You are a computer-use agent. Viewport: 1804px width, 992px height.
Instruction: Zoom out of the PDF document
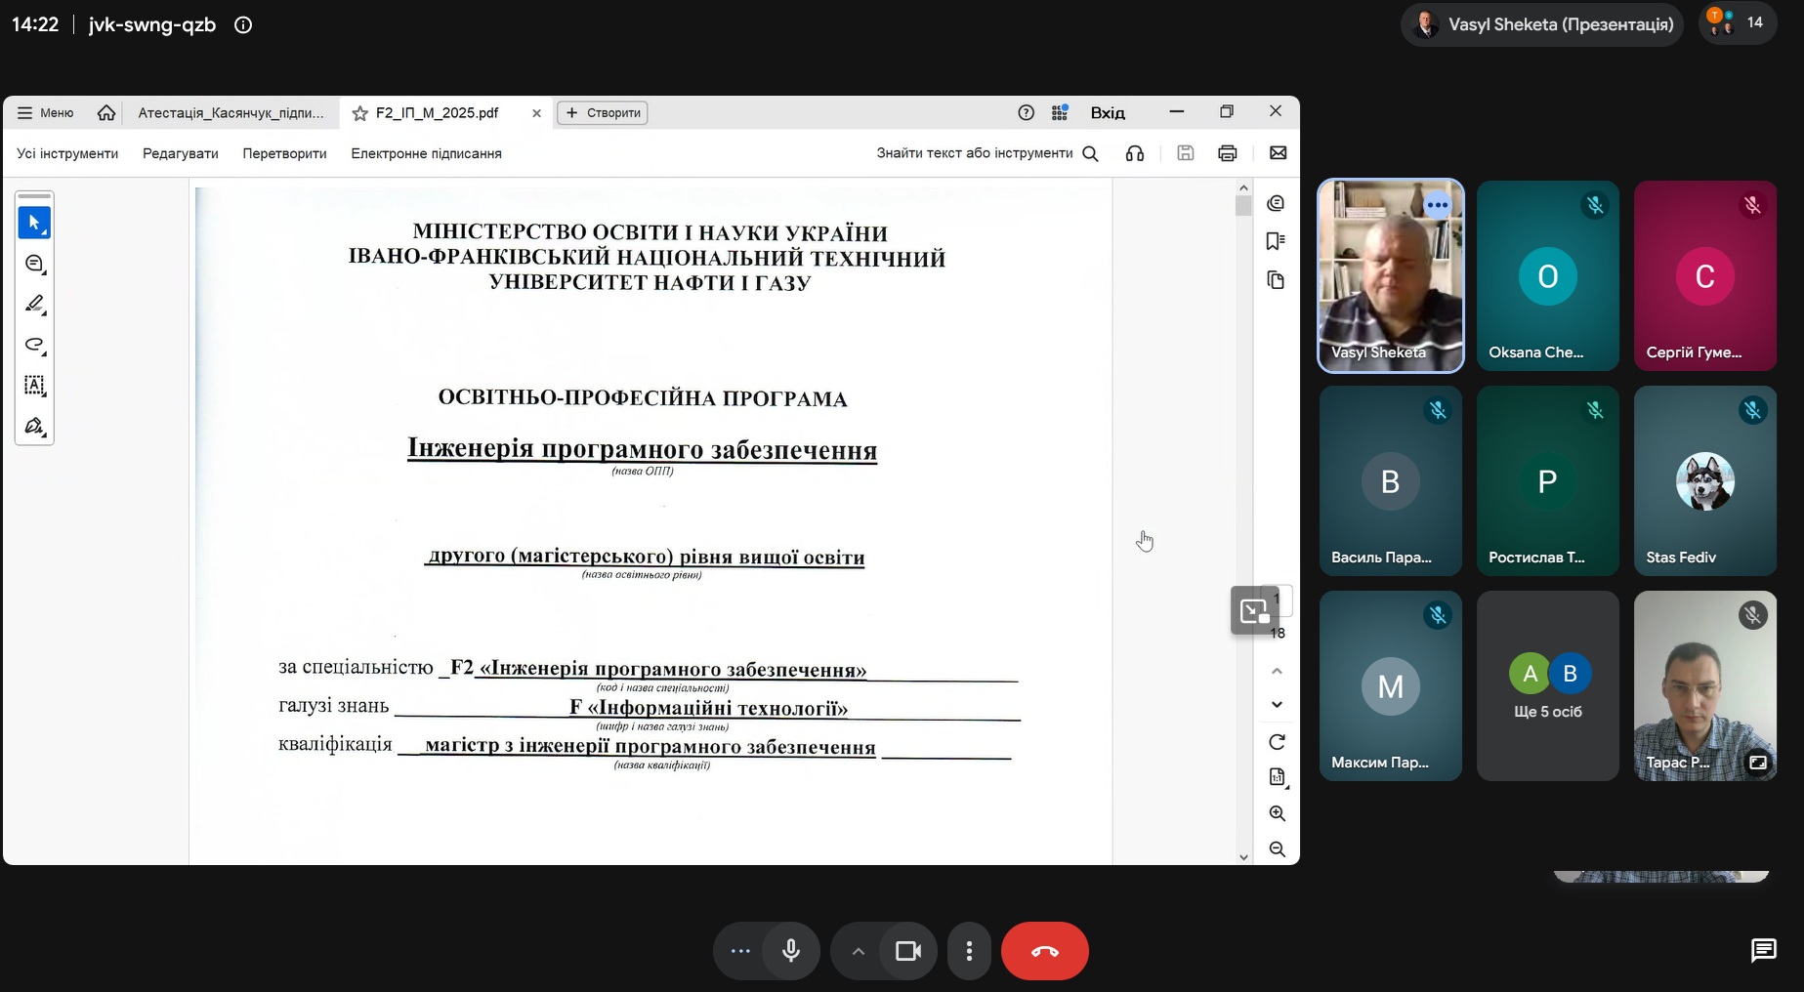(x=1277, y=849)
